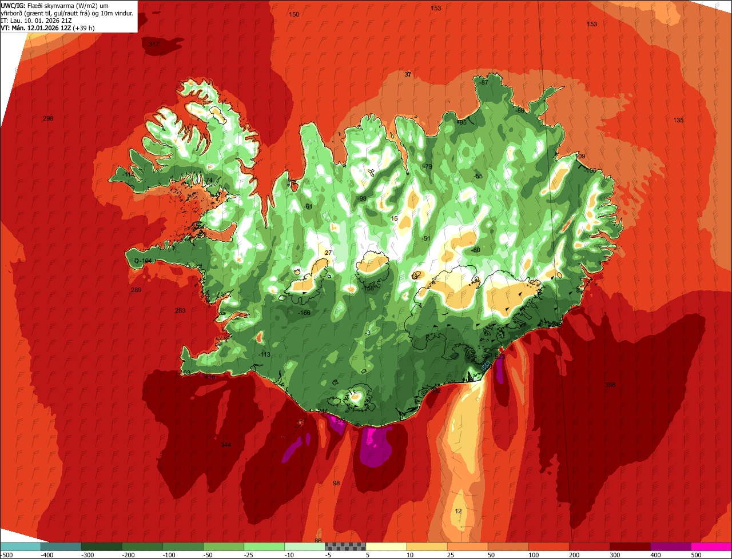732x559 pixels.
Task: Click the map value '344' south of the southwest coast
Action: 226,445
